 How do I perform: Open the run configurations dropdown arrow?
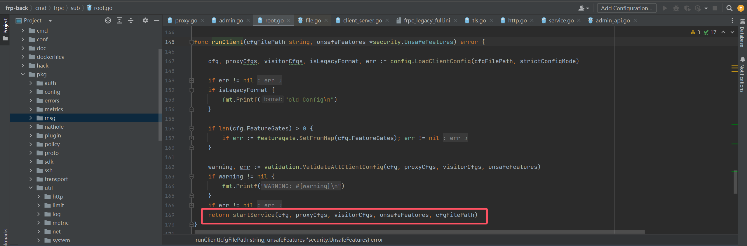(706, 8)
